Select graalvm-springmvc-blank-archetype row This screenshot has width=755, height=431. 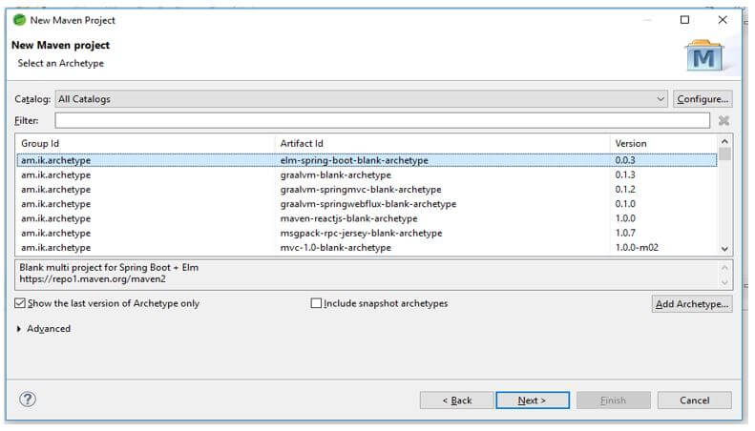(367, 189)
